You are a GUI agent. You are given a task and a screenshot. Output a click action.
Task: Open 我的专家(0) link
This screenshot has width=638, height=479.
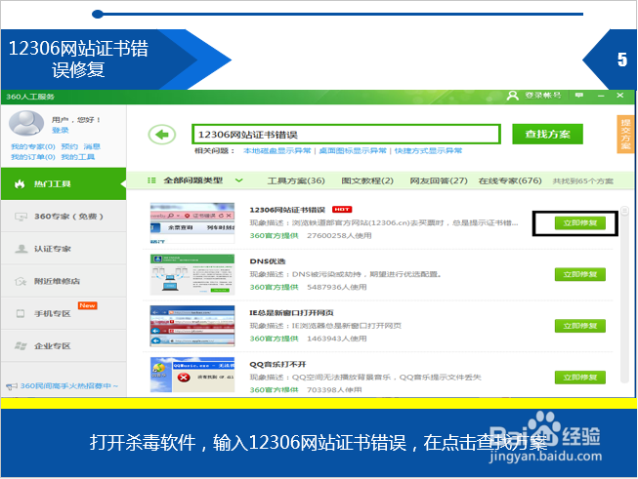(x=33, y=146)
